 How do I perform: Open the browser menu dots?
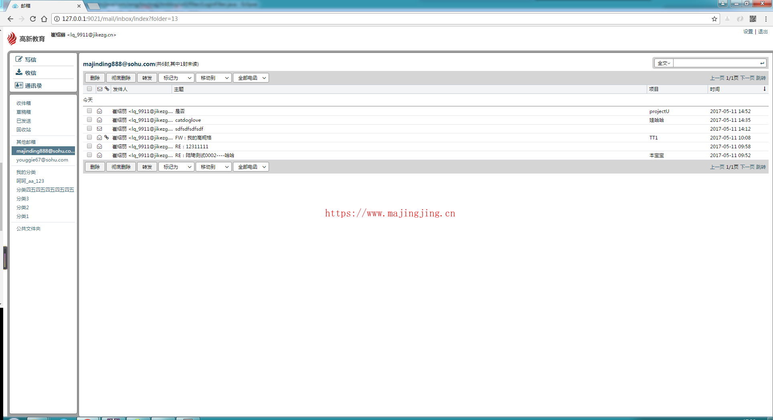tap(766, 19)
